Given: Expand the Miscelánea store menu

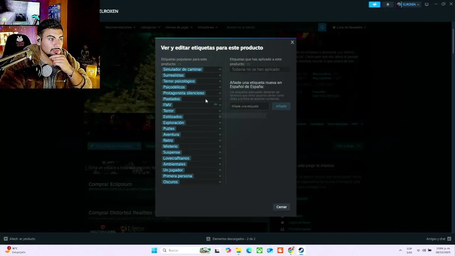Looking at the screenshot, I should (x=208, y=27).
